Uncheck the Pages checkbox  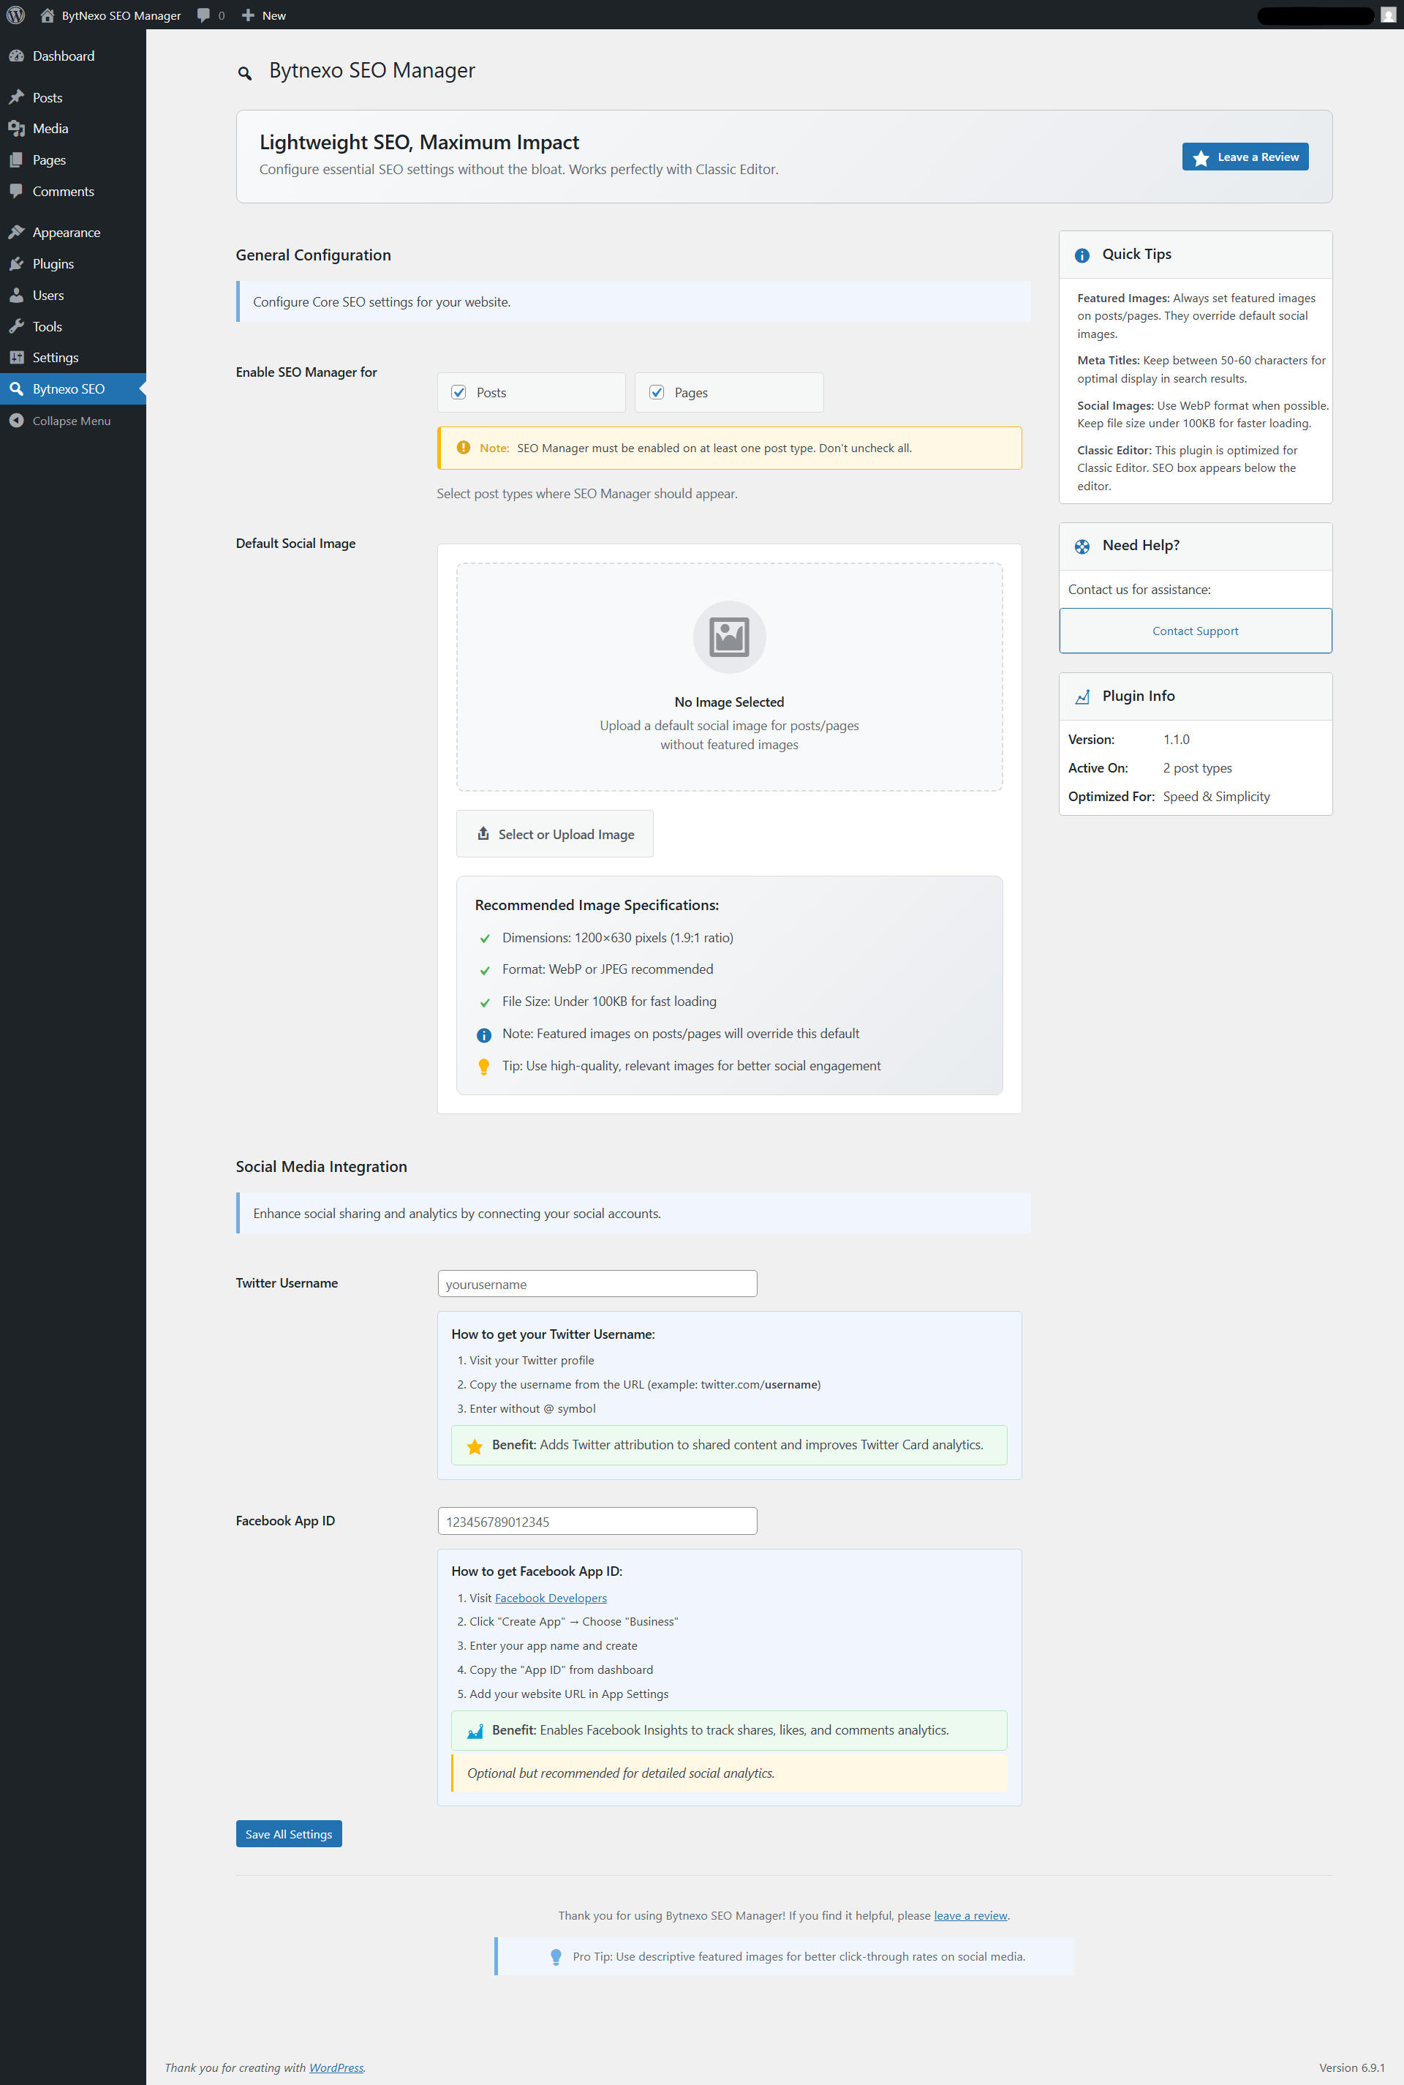tap(657, 392)
